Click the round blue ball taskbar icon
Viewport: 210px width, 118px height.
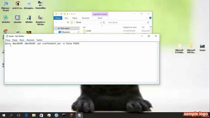point(56,115)
